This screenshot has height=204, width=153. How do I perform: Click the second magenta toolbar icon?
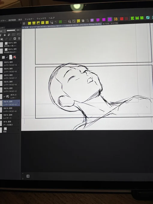point(104,19)
